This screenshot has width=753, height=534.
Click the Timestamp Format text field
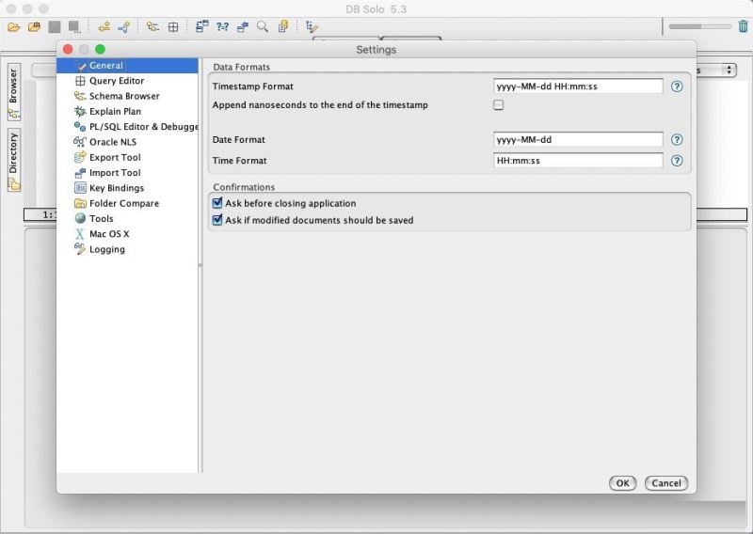tap(578, 86)
